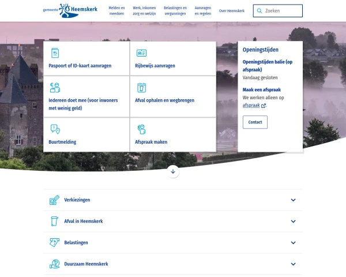Click the driver's license icon
The width and height of the screenshot is (346, 277).
141,53
